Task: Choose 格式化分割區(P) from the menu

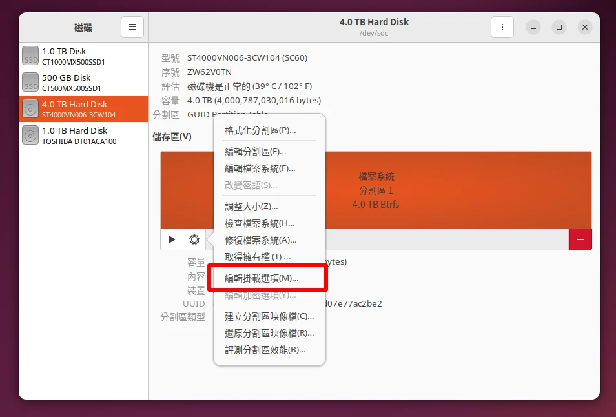Action: (260, 130)
